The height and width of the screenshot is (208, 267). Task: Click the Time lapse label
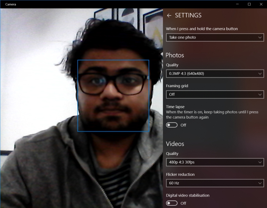(x=175, y=107)
